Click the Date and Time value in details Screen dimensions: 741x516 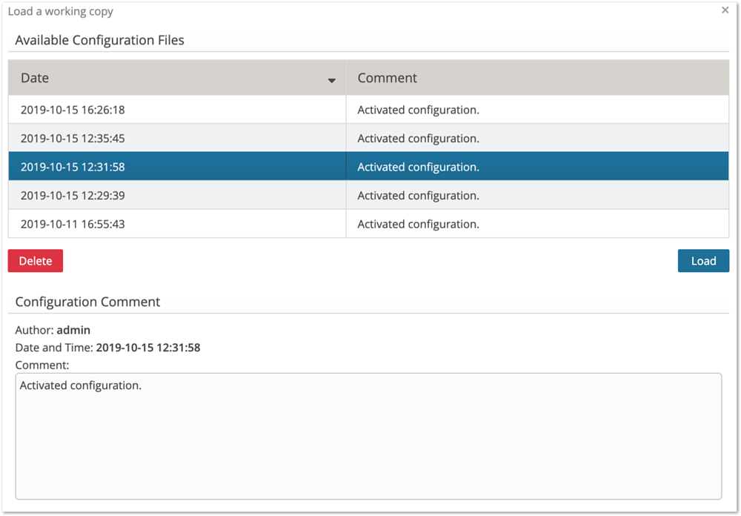(148, 347)
